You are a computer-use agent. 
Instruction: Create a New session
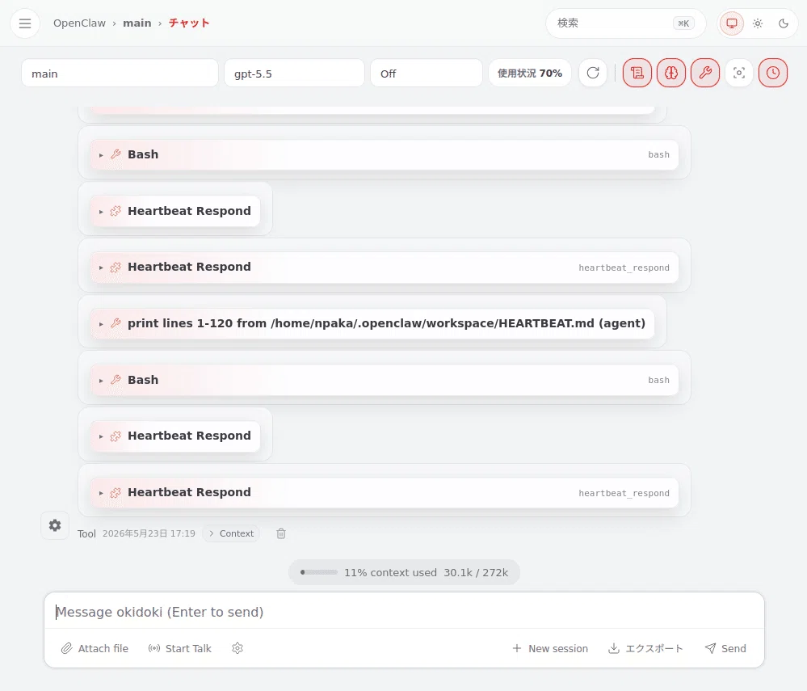(549, 648)
